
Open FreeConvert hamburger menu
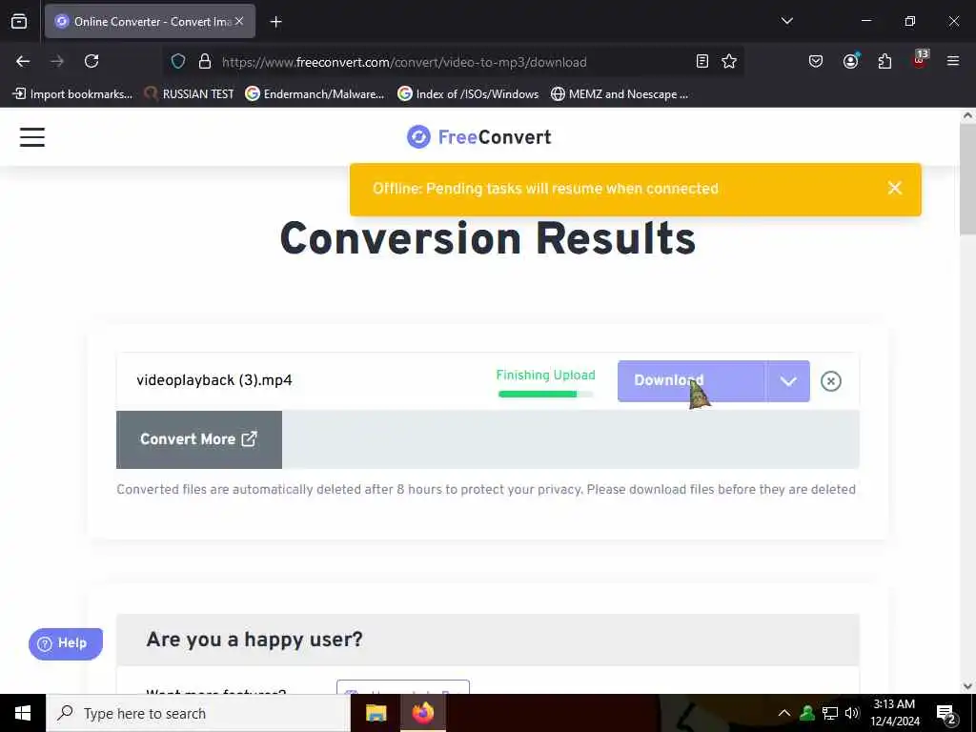(x=32, y=137)
